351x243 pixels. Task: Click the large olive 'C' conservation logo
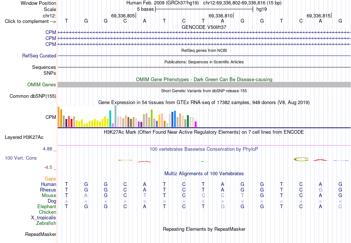coord(301,159)
